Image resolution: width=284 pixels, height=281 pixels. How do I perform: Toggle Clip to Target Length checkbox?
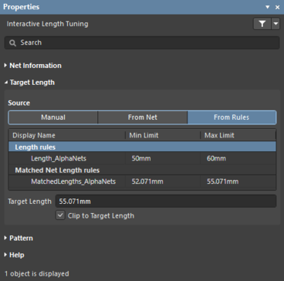click(60, 215)
